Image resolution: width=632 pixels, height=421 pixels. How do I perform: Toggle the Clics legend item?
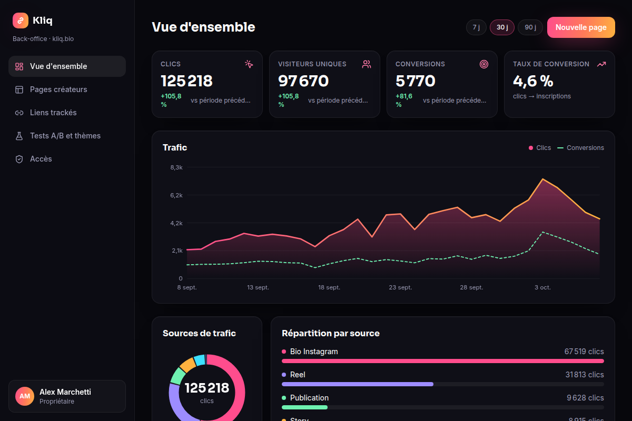pos(540,148)
